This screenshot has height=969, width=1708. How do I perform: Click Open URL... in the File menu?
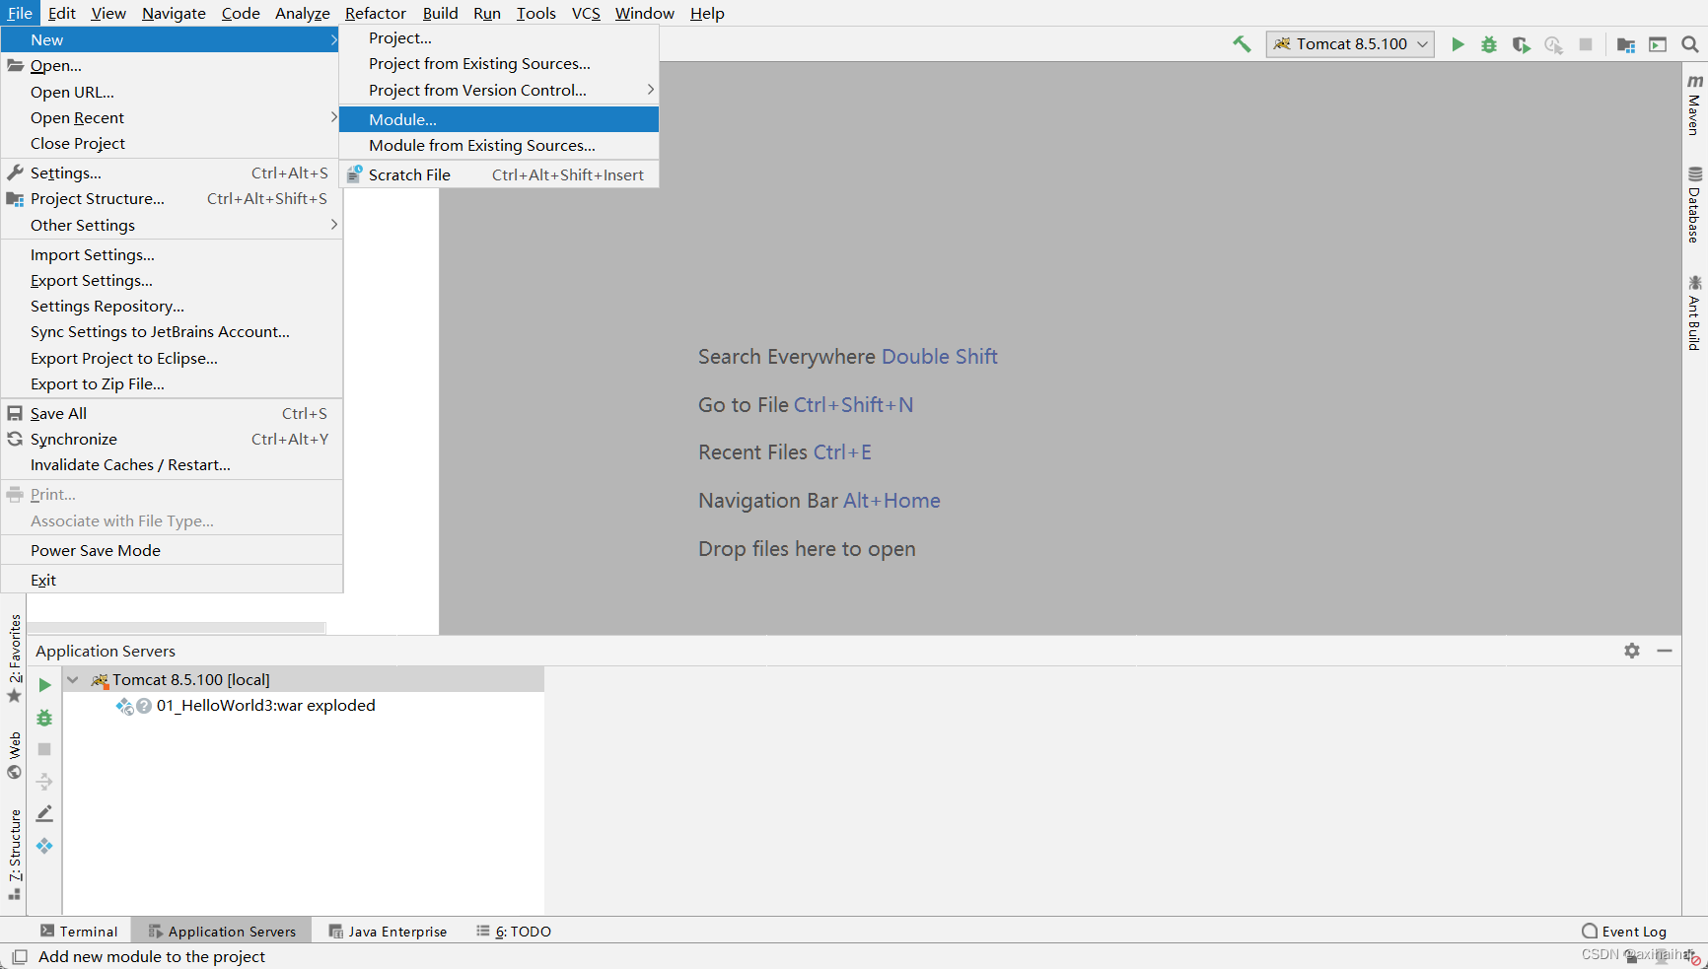(x=172, y=92)
